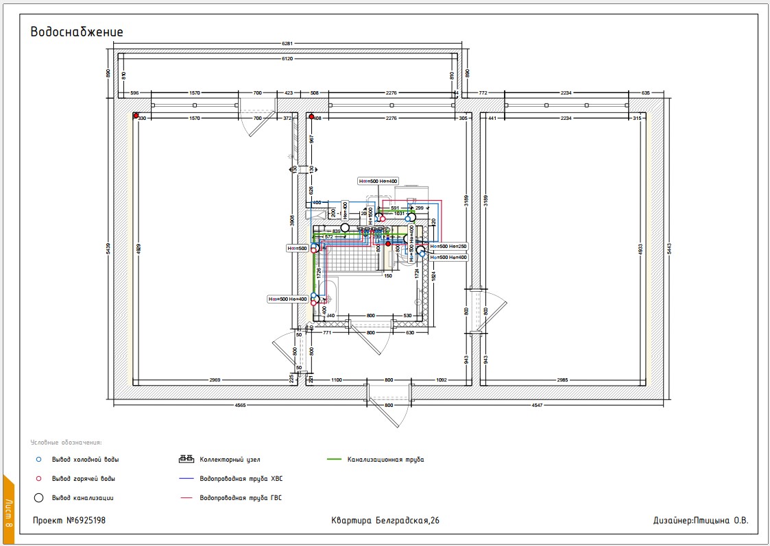Click the bottom dimension 4547
770x546 pixels.
(538, 405)
